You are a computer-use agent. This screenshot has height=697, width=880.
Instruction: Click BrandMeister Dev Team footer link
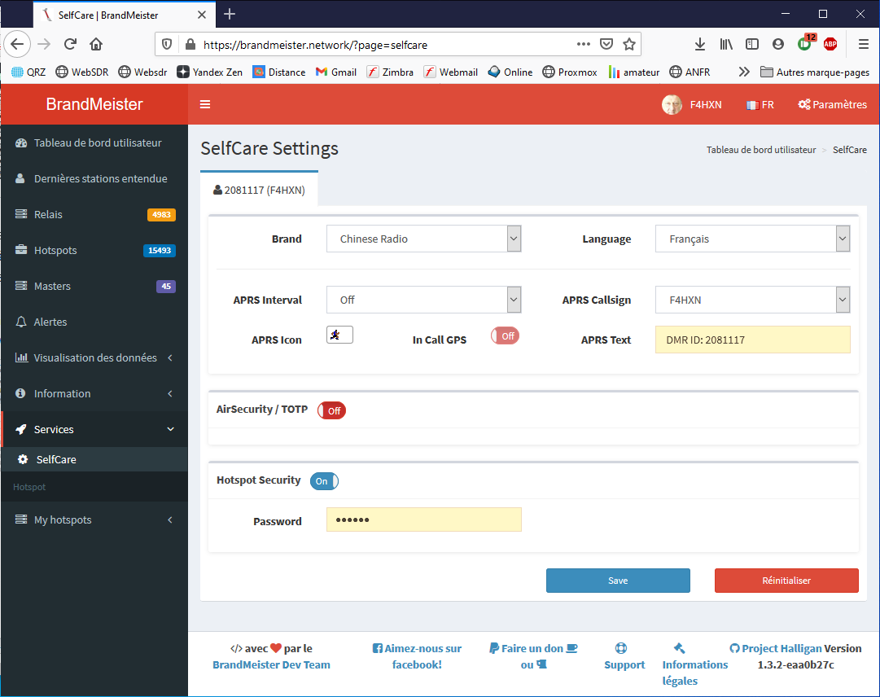(x=271, y=664)
